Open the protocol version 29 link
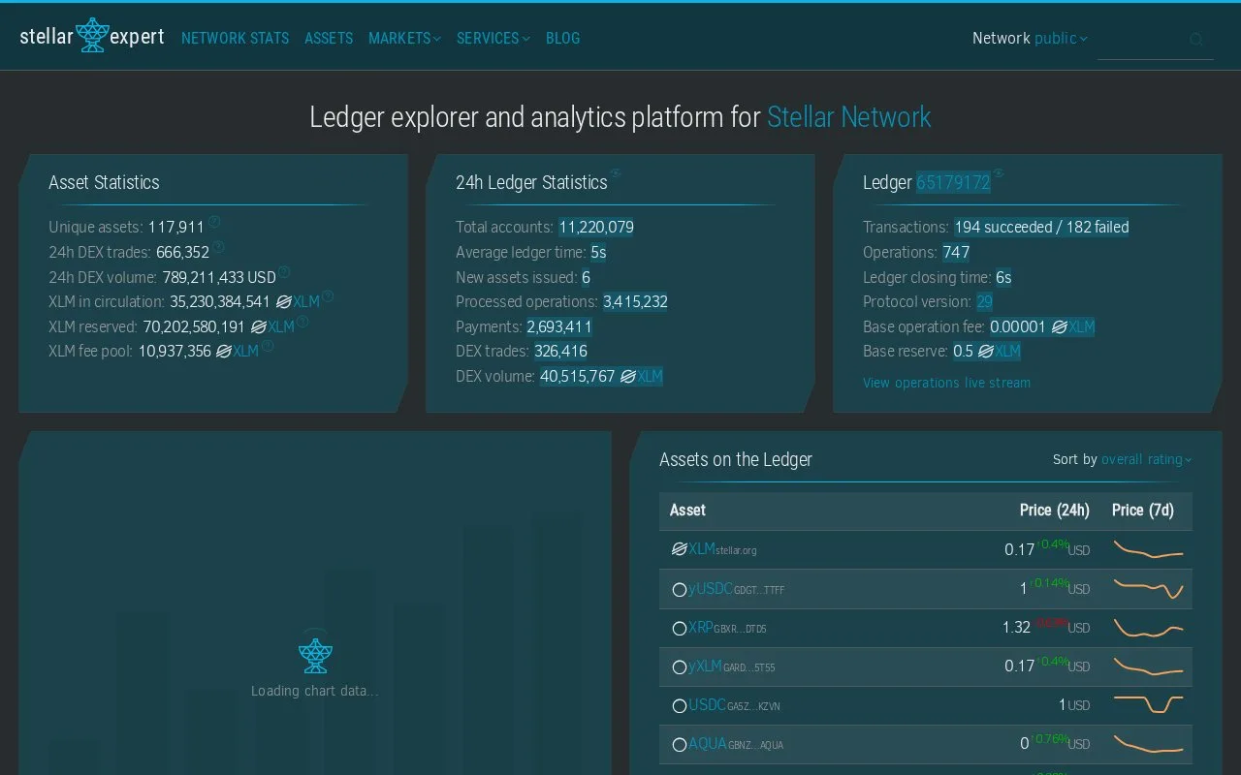The width and height of the screenshot is (1241, 775). coord(984,301)
